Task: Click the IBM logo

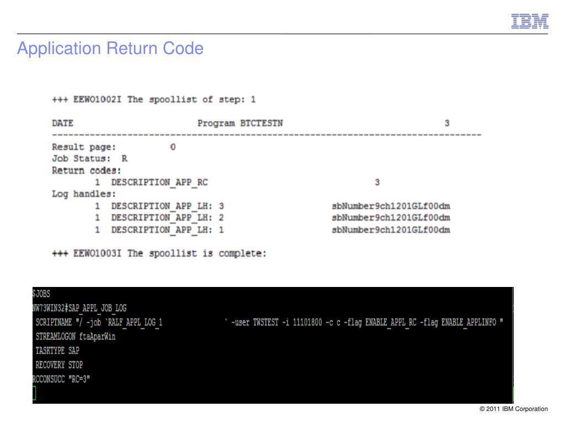Action: pos(530,21)
